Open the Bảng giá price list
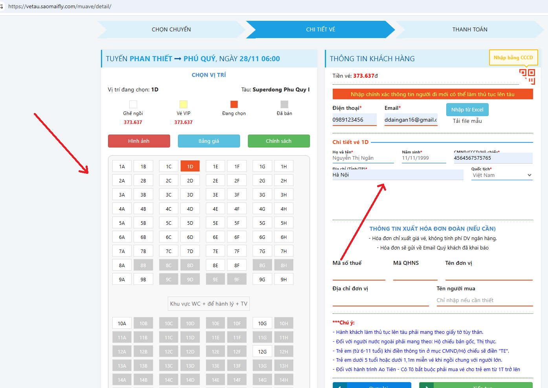Image resolution: width=548 pixels, height=388 pixels. click(209, 141)
